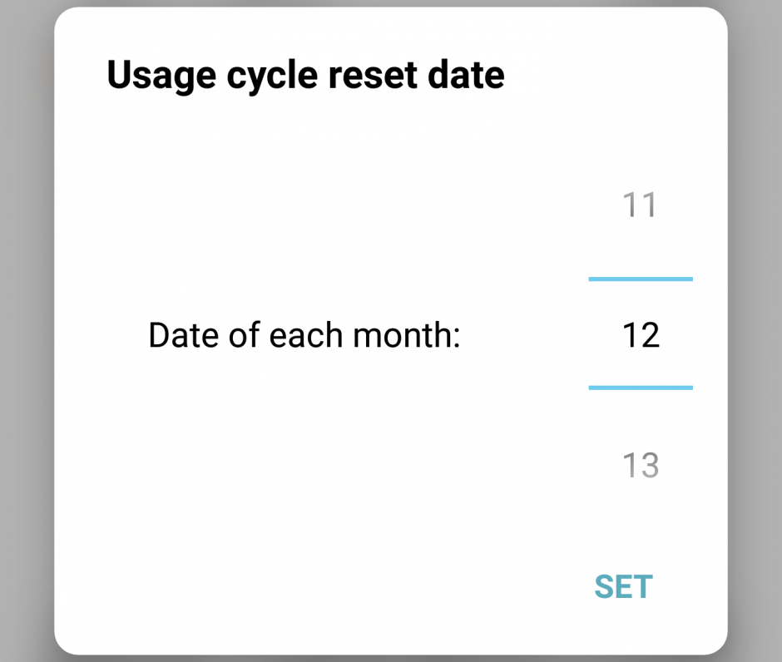Click the upper blue picker divider line
This screenshot has width=782, height=662.
pos(641,279)
